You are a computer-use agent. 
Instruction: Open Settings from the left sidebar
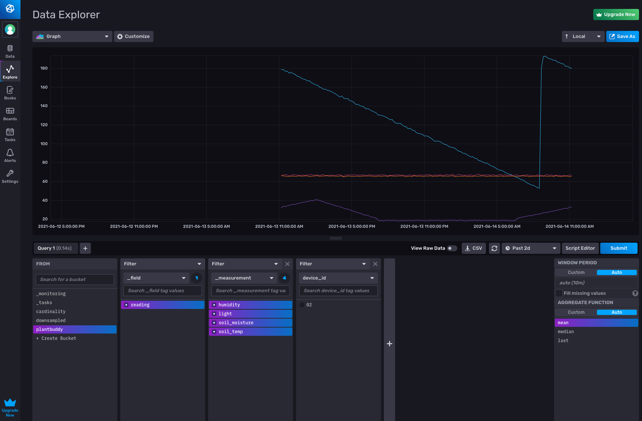(x=10, y=176)
